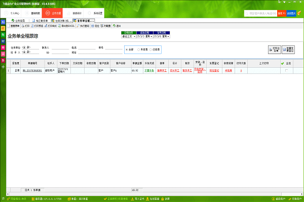Screen dimensions: 304x202
Task: Click the 打印 print icon in toolbar
Action: tap(26, 25)
